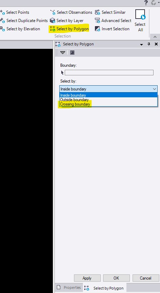Open Select by Layer command
Viewport: 160px width, 293px height.
click(x=67, y=21)
